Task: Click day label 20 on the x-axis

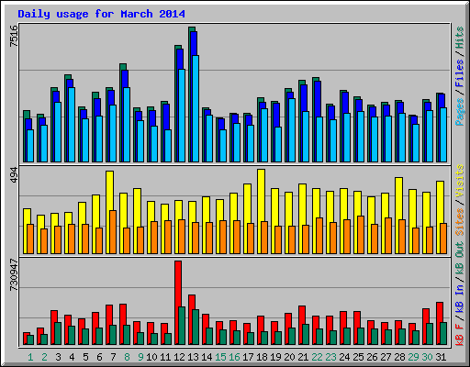Action: 289,357
